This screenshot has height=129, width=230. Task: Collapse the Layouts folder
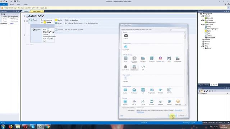pyautogui.click(x=201, y=16)
